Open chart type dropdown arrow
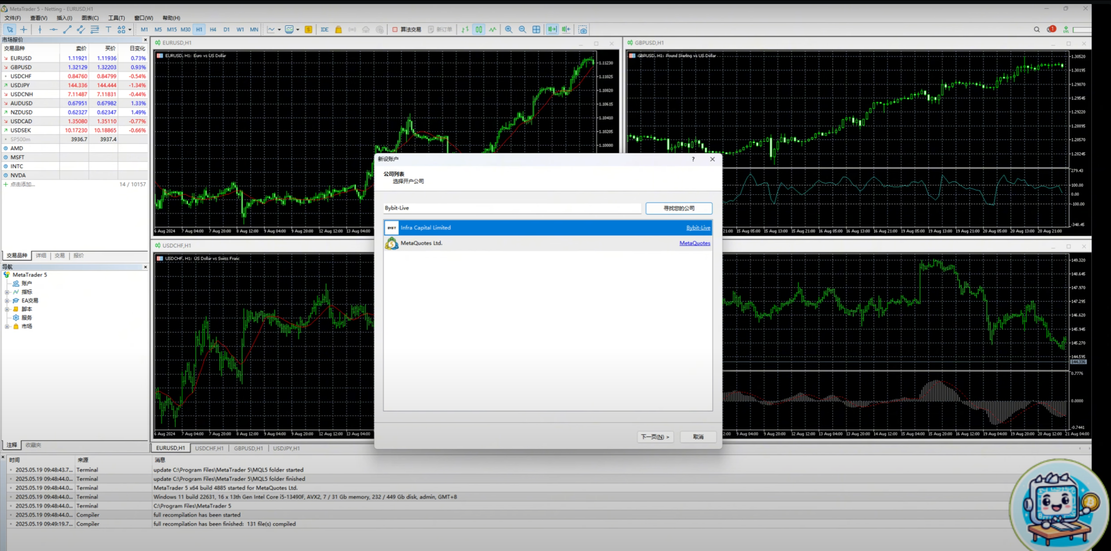 (x=279, y=30)
